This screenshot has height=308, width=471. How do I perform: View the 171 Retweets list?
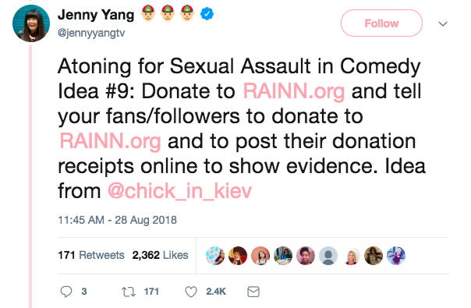point(91,255)
